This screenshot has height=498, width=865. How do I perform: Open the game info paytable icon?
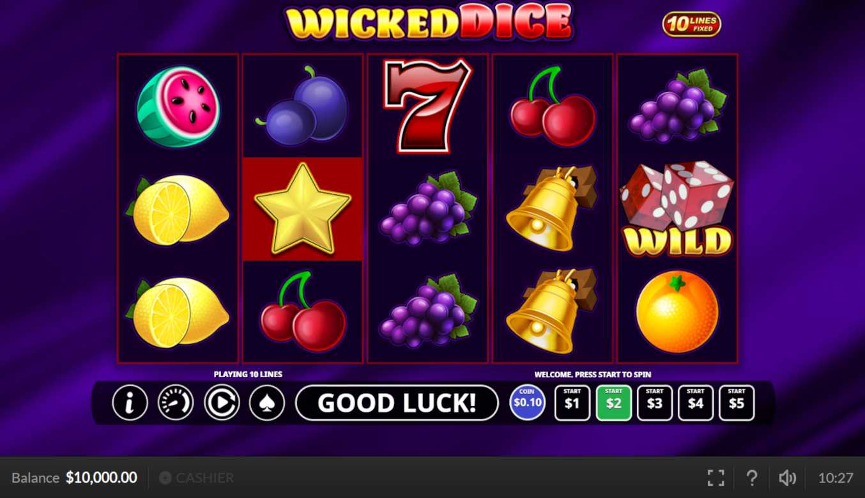click(130, 403)
